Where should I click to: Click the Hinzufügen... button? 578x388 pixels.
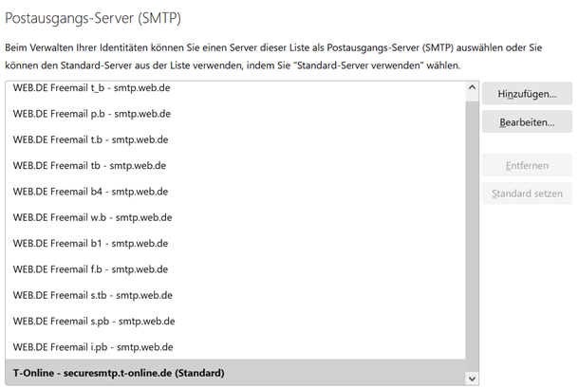coord(527,92)
